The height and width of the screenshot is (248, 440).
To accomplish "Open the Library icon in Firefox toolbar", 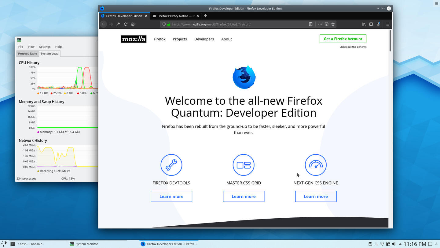I will (x=364, y=24).
